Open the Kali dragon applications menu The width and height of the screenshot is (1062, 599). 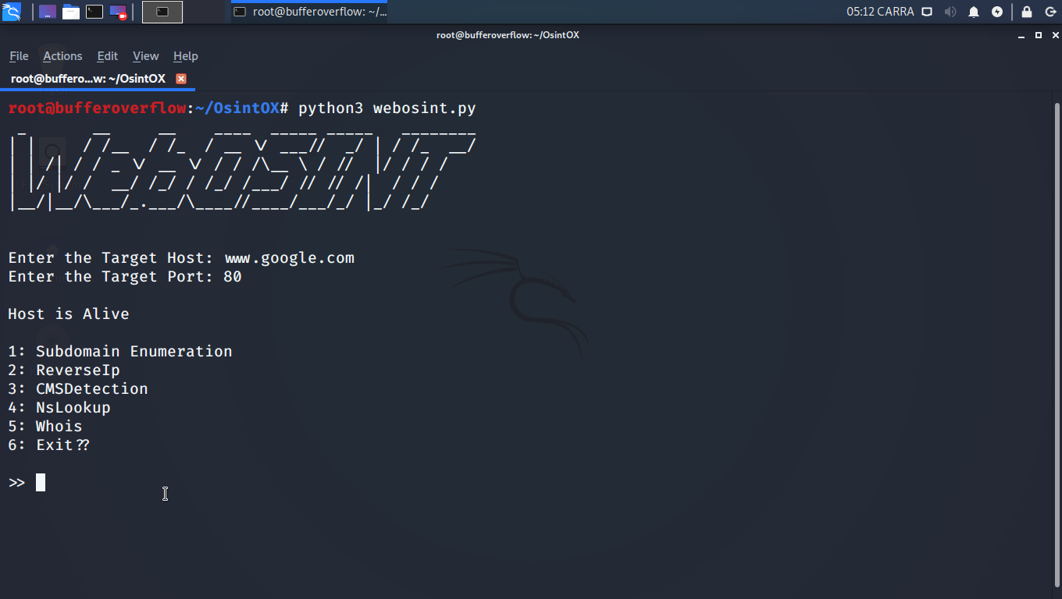tap(11, 12)
